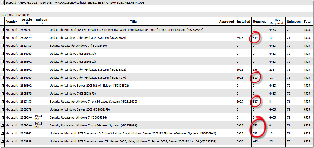Viewport: 314px width, 148px height.
Task: Open the row icon for the x64 MS13-050 security update
Action: point(2,125)
